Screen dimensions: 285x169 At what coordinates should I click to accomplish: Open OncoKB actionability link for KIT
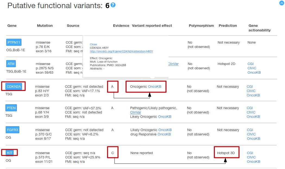tap(253, 162)
